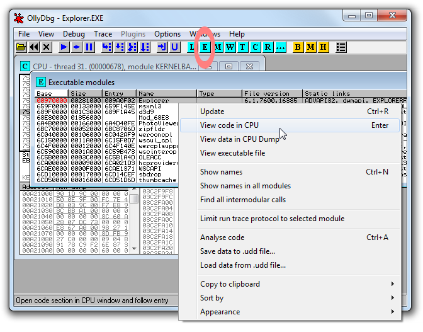Click the E icon in Executable modules title
Viewport: 423px width, 332px height.
pyautogui.click(x=41, y=82)
